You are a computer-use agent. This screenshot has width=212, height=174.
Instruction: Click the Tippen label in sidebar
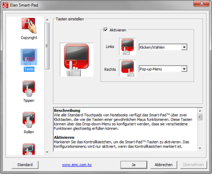29,100
